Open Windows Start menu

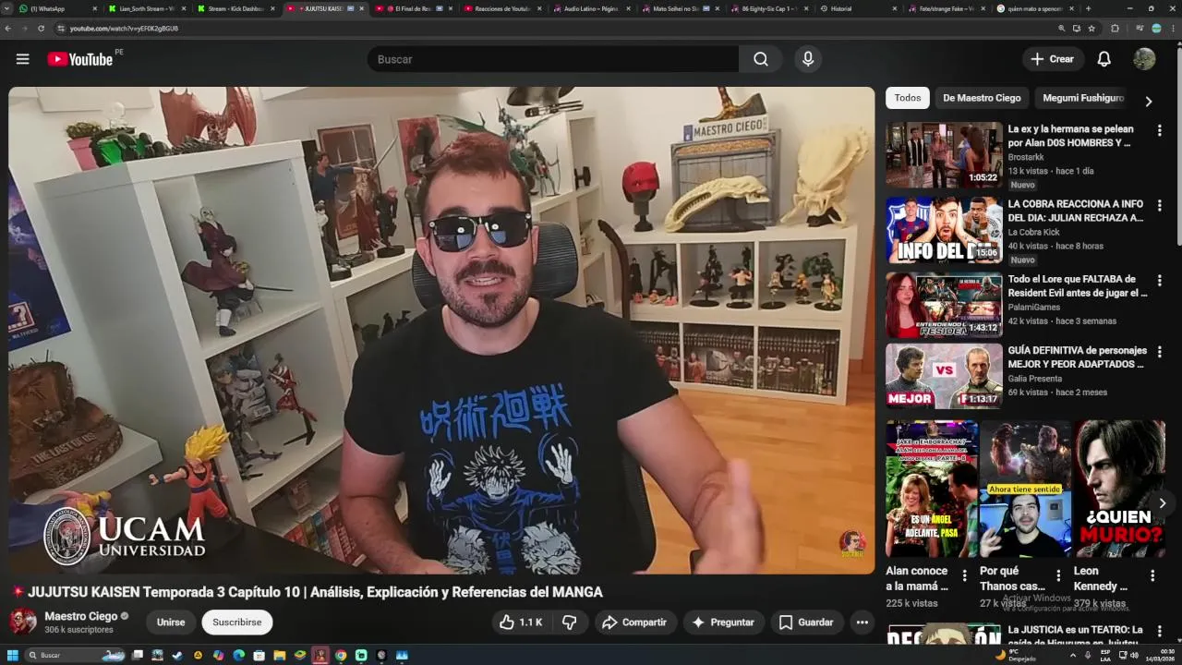click(x=13, y=656)
